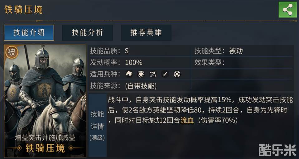299x159 pixels.
Task: Switch to the 技能分析 tab
Action: pos(87,33)
